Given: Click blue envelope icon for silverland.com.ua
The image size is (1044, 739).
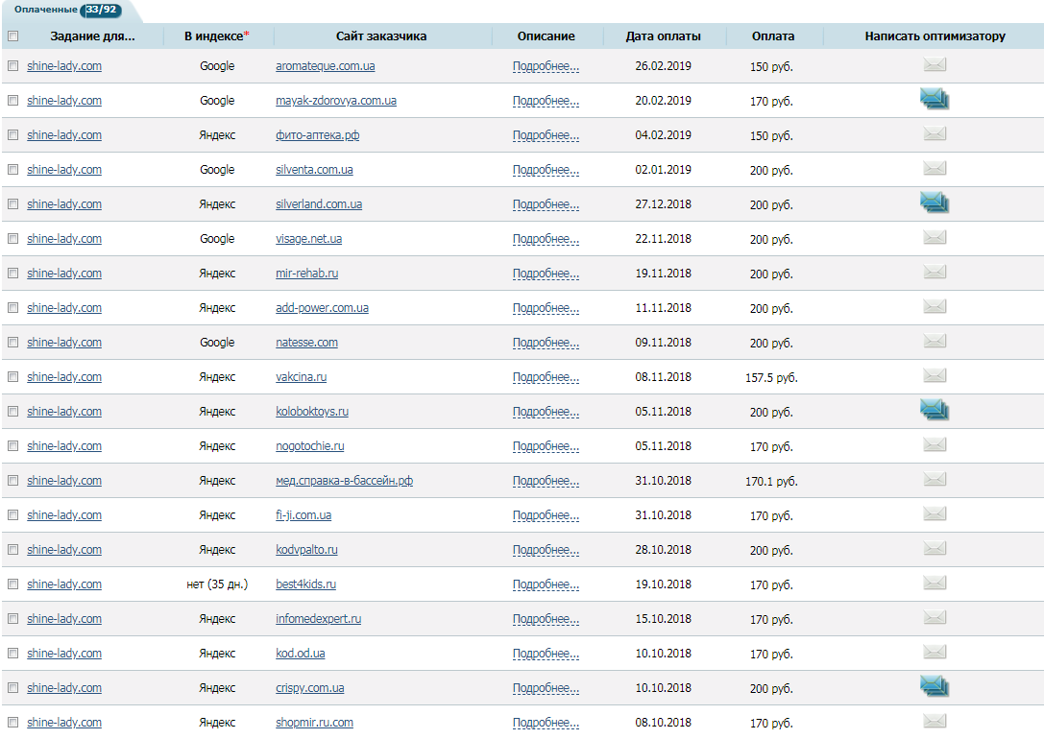Looking at the screenshot, I should (x=935, y=202).
